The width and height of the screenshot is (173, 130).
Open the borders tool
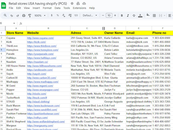[154, 16]
